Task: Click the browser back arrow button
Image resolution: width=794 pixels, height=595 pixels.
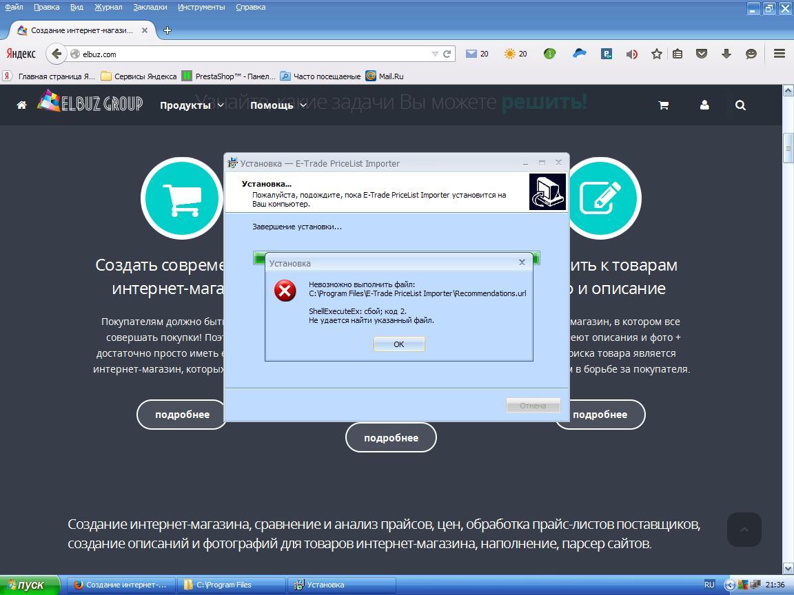Action: pyautogui.click(x=57, y=54)
